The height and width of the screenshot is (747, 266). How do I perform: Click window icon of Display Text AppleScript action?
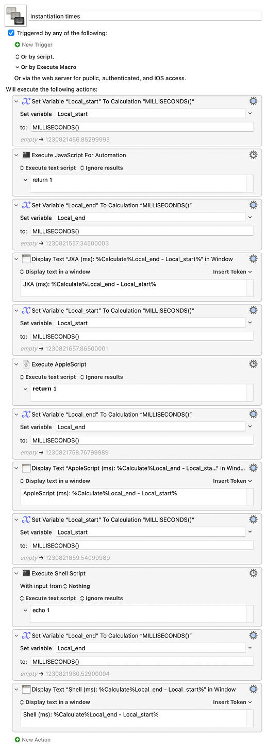pos(26,468)
